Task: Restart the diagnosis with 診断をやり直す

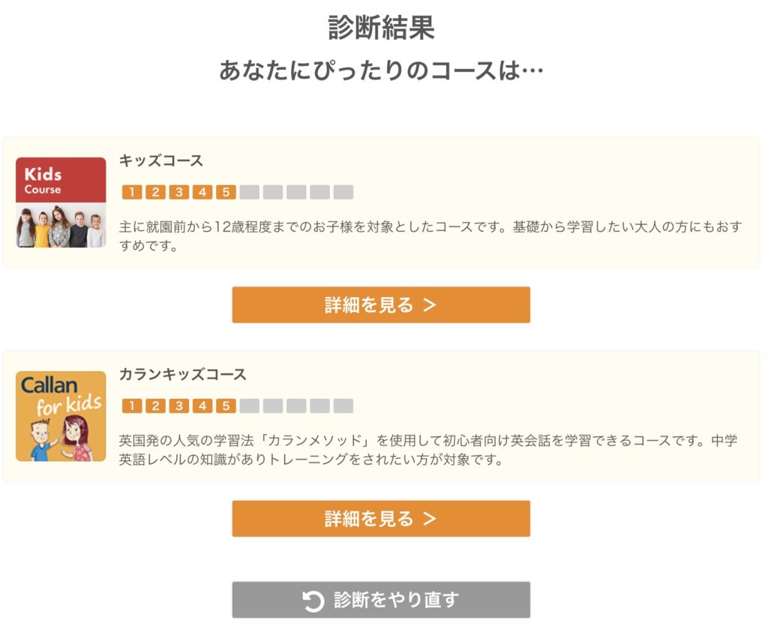Action: [381, 600]
